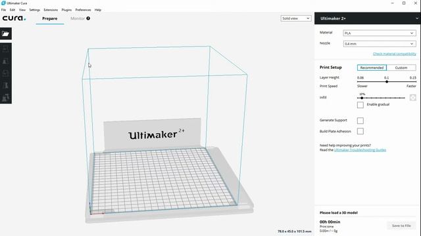Open the Help menu
Viewport: 421px width, 236px height.
tap(98, 10)
